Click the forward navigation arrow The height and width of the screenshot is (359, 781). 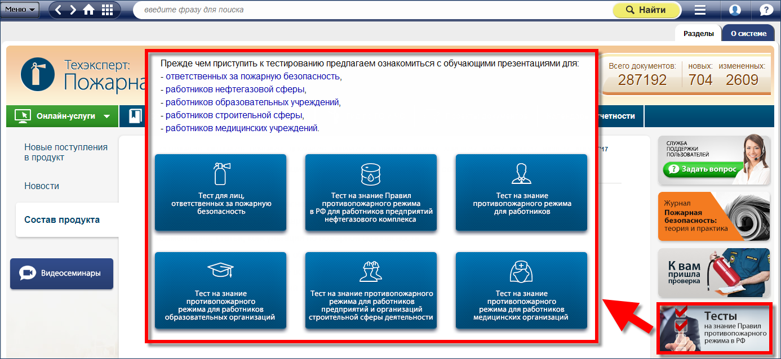pos(73,10)
